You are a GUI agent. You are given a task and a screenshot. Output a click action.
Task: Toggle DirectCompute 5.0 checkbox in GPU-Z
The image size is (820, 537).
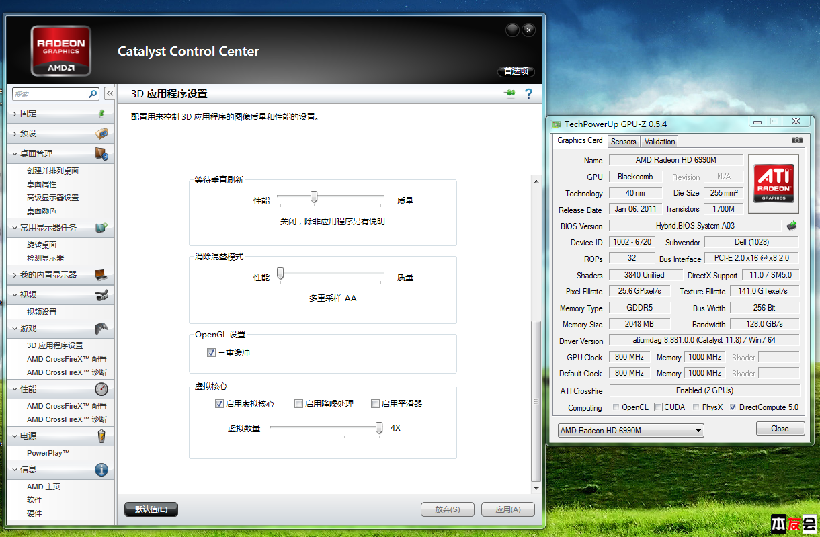(733, 407)
